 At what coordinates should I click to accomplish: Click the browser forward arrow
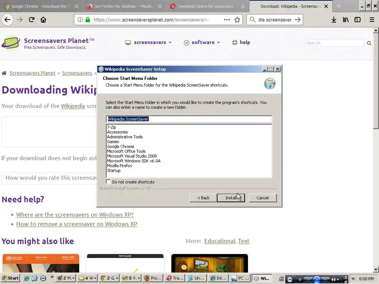(20, 20)
